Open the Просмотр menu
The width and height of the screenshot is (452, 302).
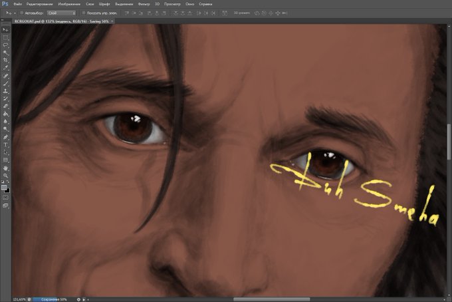click(172, 4)
